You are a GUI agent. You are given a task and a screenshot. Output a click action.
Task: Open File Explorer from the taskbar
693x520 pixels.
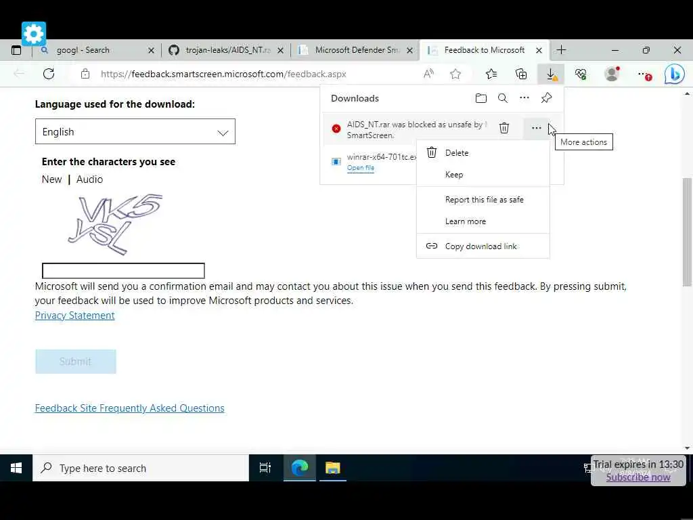coord(333,468)
